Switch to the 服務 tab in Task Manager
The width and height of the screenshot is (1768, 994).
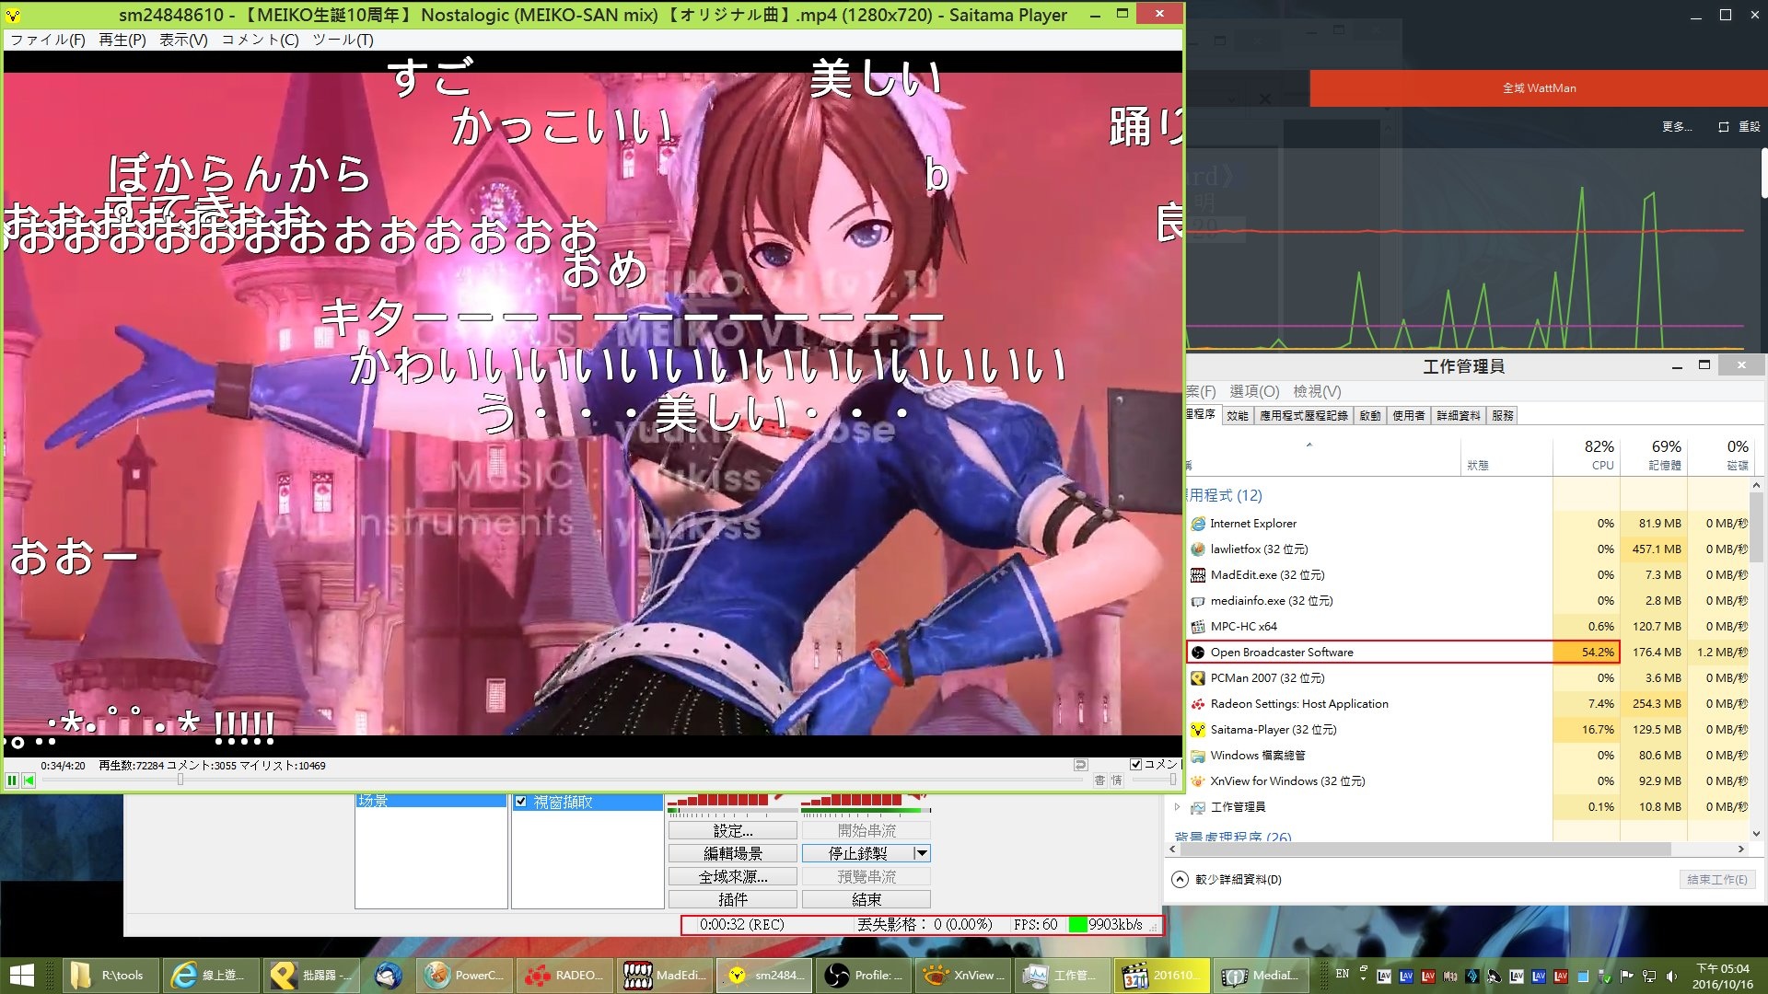point(1503,416)
